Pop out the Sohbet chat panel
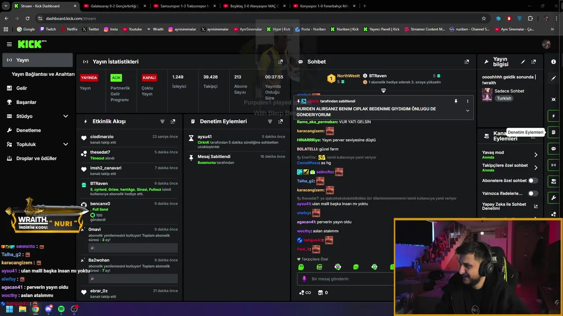The image size is (563, 316). coord(467,62)
